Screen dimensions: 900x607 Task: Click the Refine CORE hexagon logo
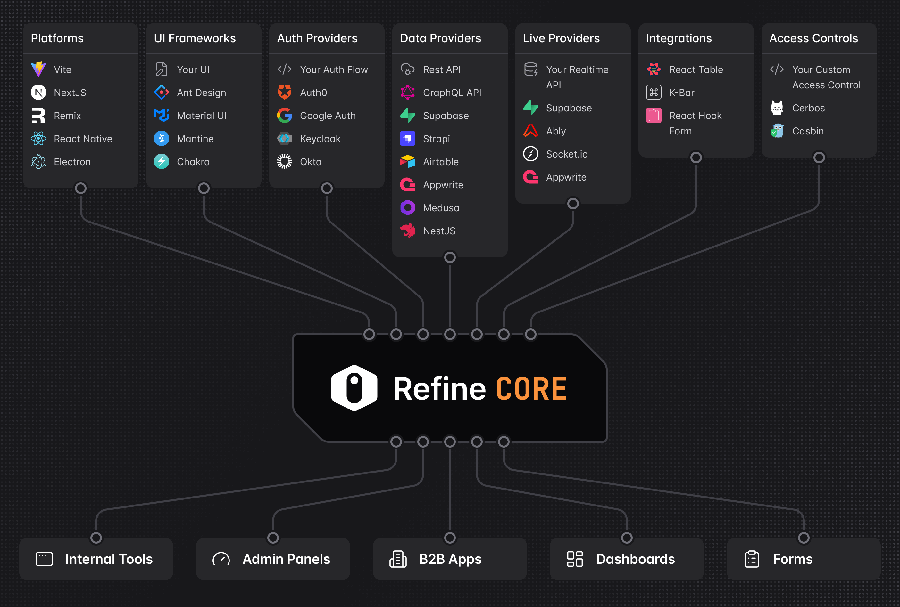point(354,387)
